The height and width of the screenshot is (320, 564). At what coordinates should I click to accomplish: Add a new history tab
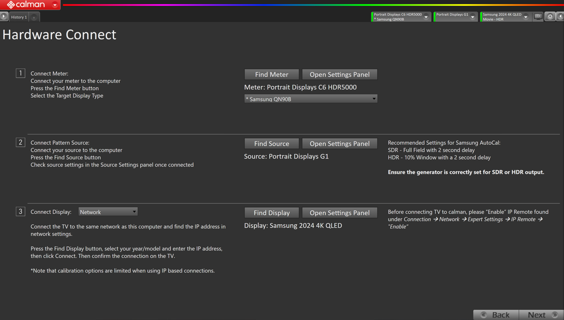(34, 17)
